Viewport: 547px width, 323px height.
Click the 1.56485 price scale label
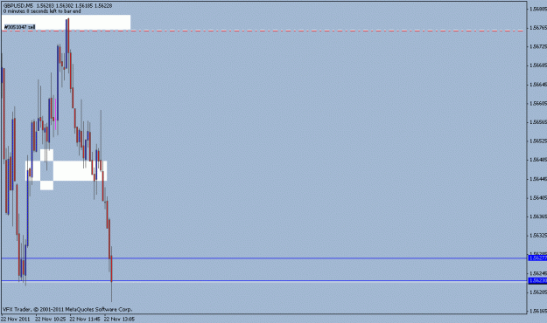tap(538, 160)
